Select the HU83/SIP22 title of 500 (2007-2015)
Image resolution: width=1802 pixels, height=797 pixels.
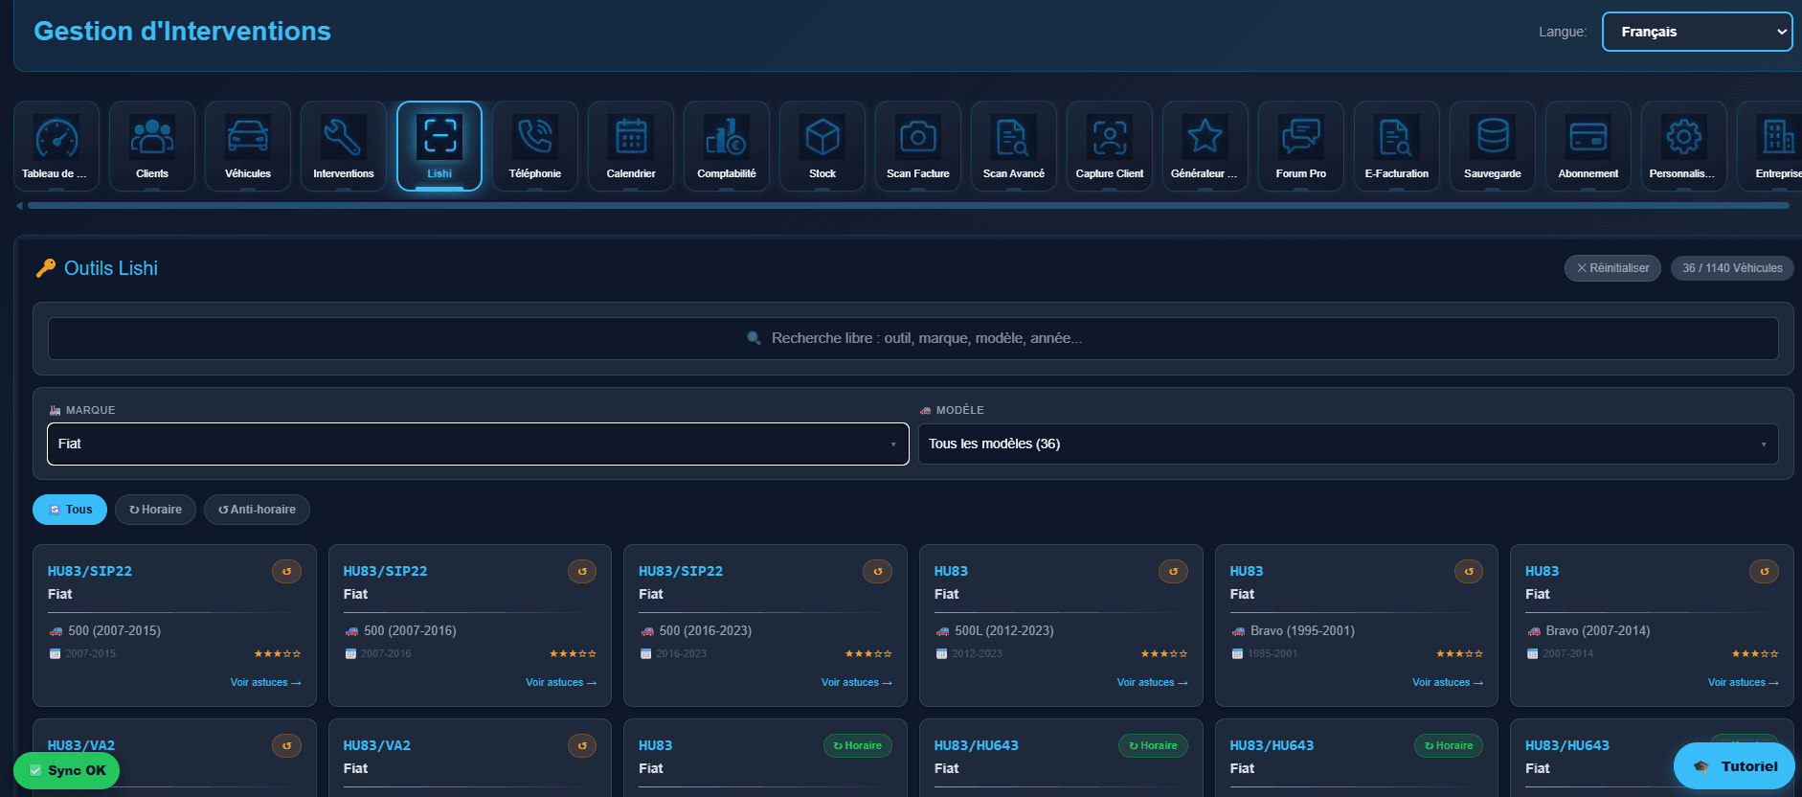[90, 571]
